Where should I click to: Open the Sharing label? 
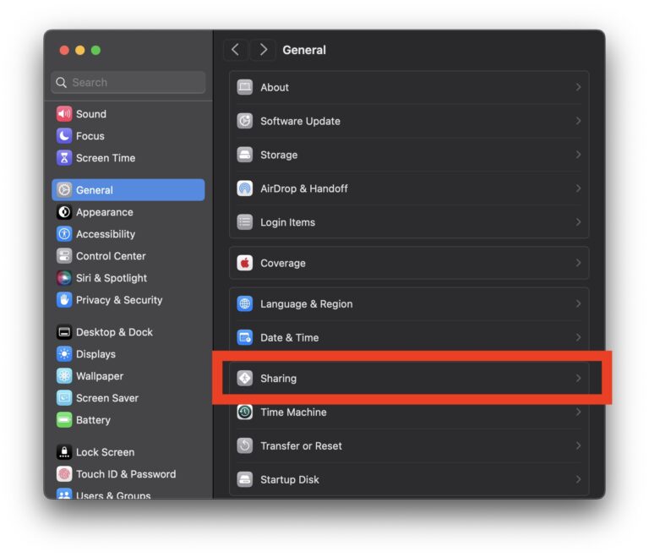[279, 379]
